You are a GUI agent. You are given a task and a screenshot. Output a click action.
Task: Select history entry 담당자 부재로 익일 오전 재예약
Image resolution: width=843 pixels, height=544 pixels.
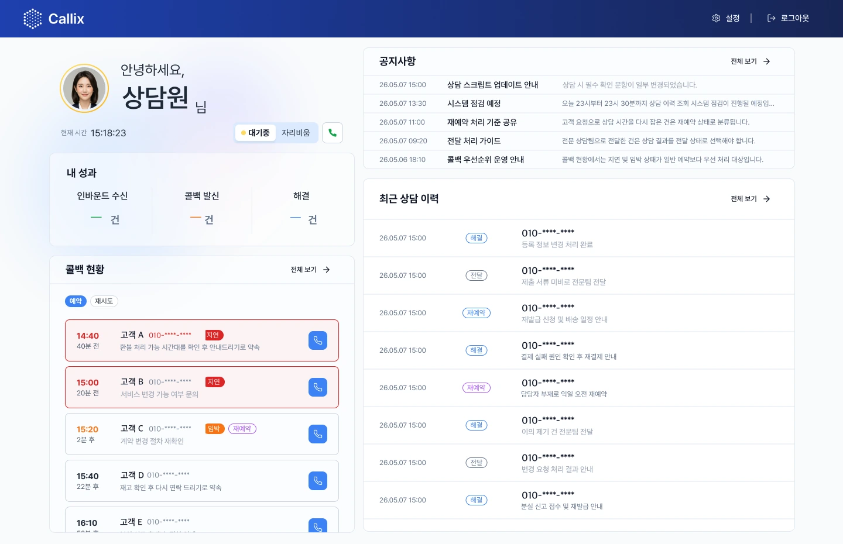pos(579,388)
